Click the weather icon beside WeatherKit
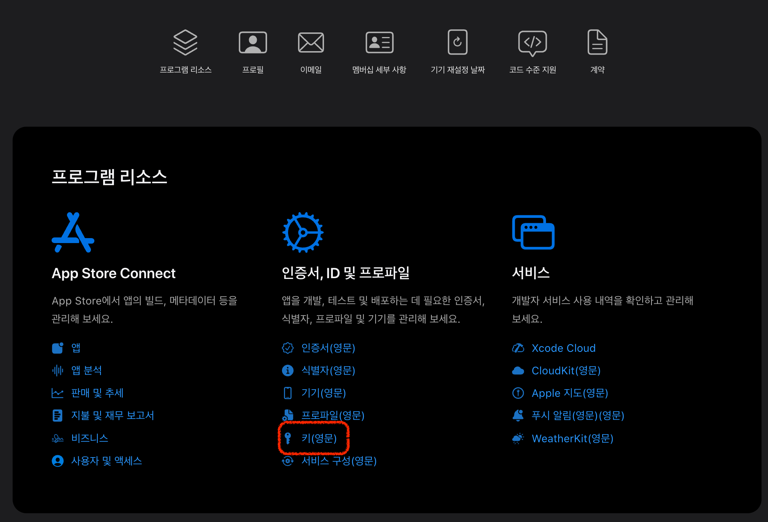768x522 pixels. (x=518, y=438)
